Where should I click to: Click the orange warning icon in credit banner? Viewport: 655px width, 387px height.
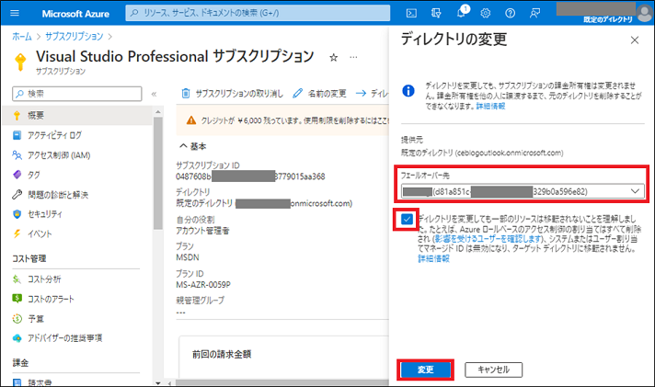(x=191, y=120)
